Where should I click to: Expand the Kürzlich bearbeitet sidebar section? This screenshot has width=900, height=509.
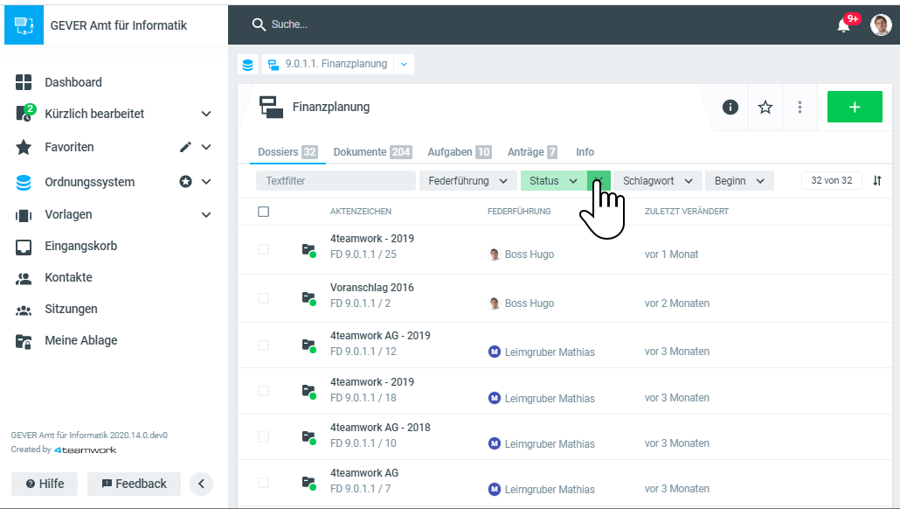(x=206, y=114)
